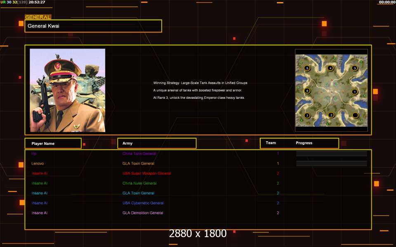Click the Army column header
The image size is (396, 247).
point(157,143)
